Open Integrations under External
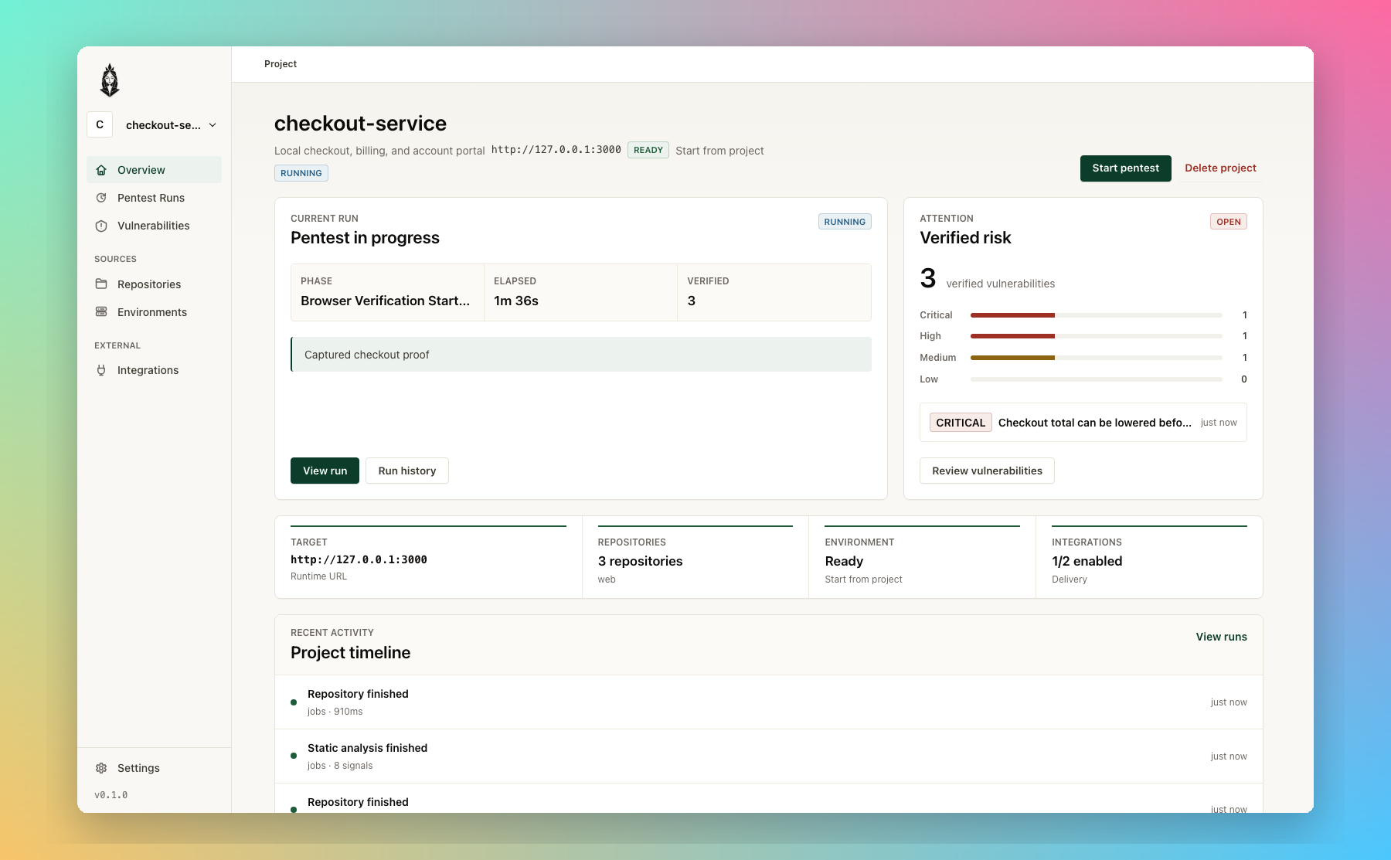 click(x=154, y=370)
